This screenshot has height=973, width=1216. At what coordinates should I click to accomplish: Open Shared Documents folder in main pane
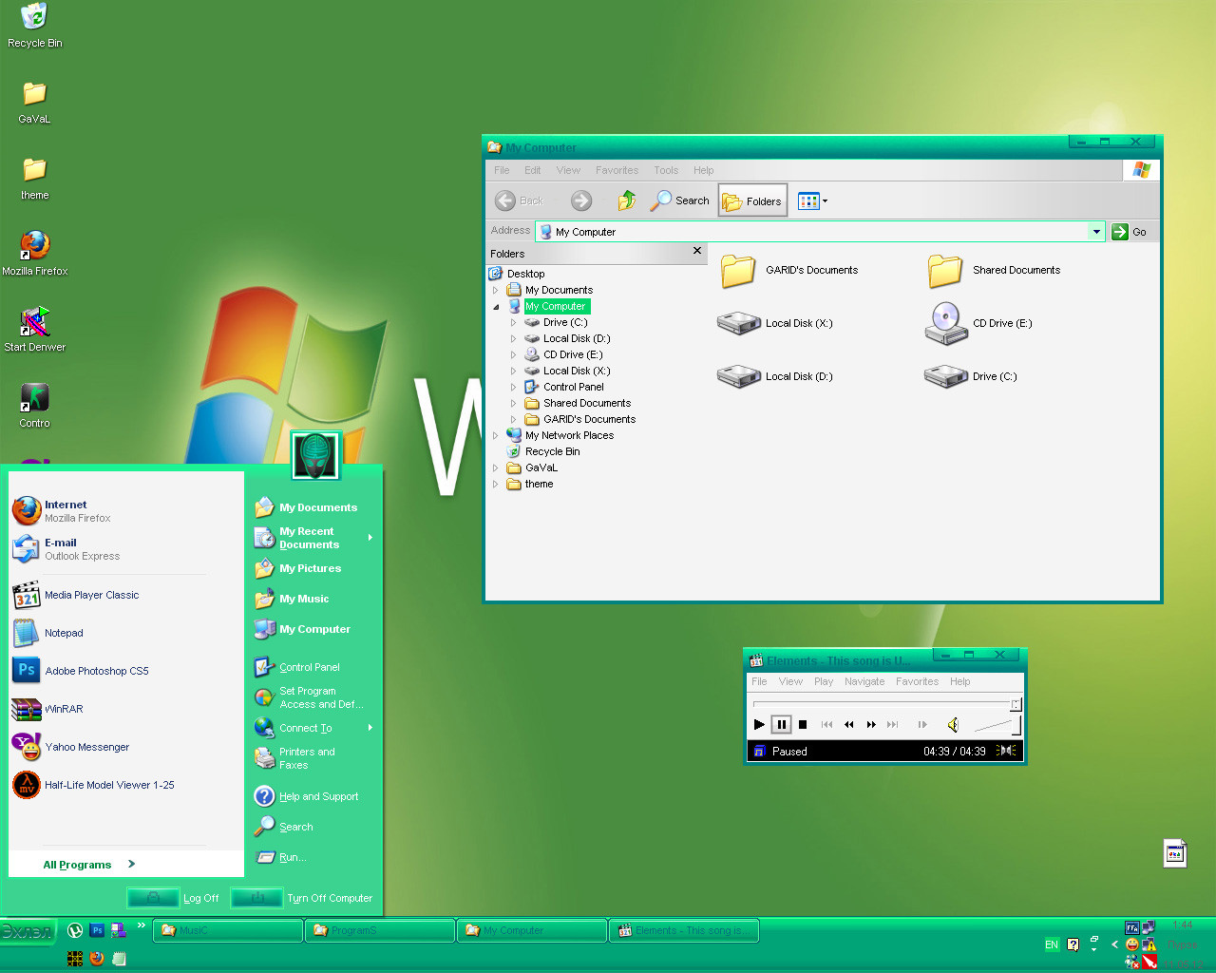994,271
